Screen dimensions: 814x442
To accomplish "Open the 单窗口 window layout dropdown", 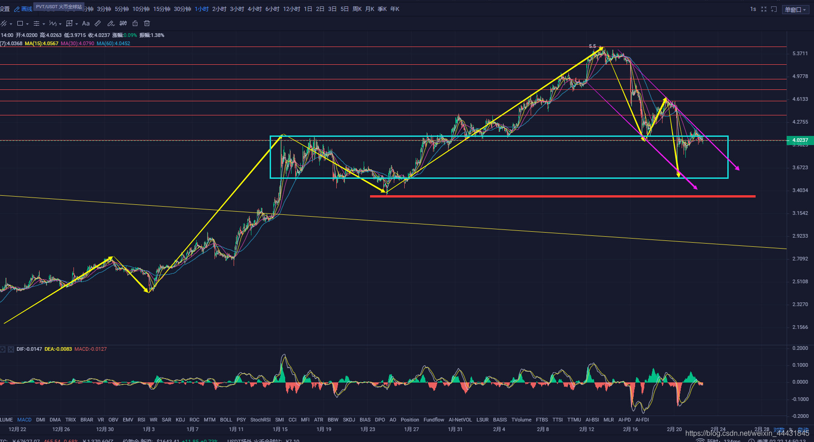I will pos(795,10).
